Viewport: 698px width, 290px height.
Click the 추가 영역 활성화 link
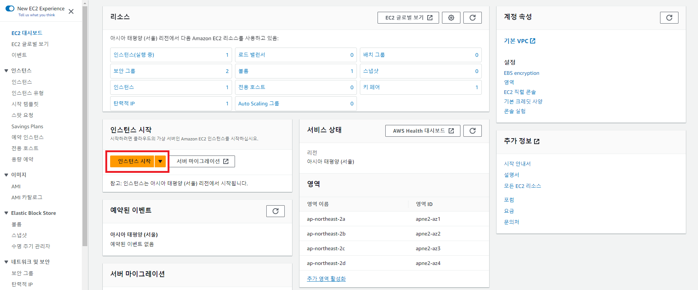(x=326, y=279)
